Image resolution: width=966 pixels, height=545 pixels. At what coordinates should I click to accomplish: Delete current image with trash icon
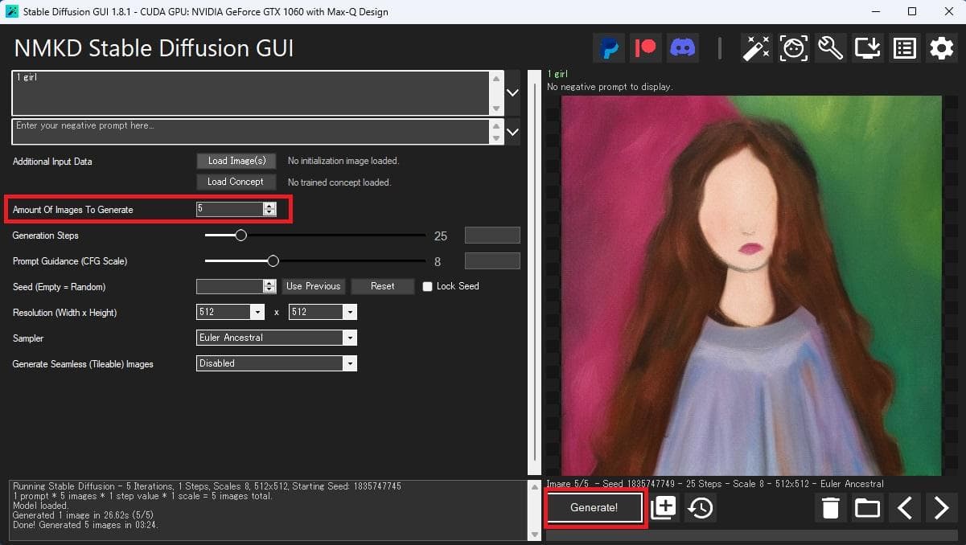point(831,508)
